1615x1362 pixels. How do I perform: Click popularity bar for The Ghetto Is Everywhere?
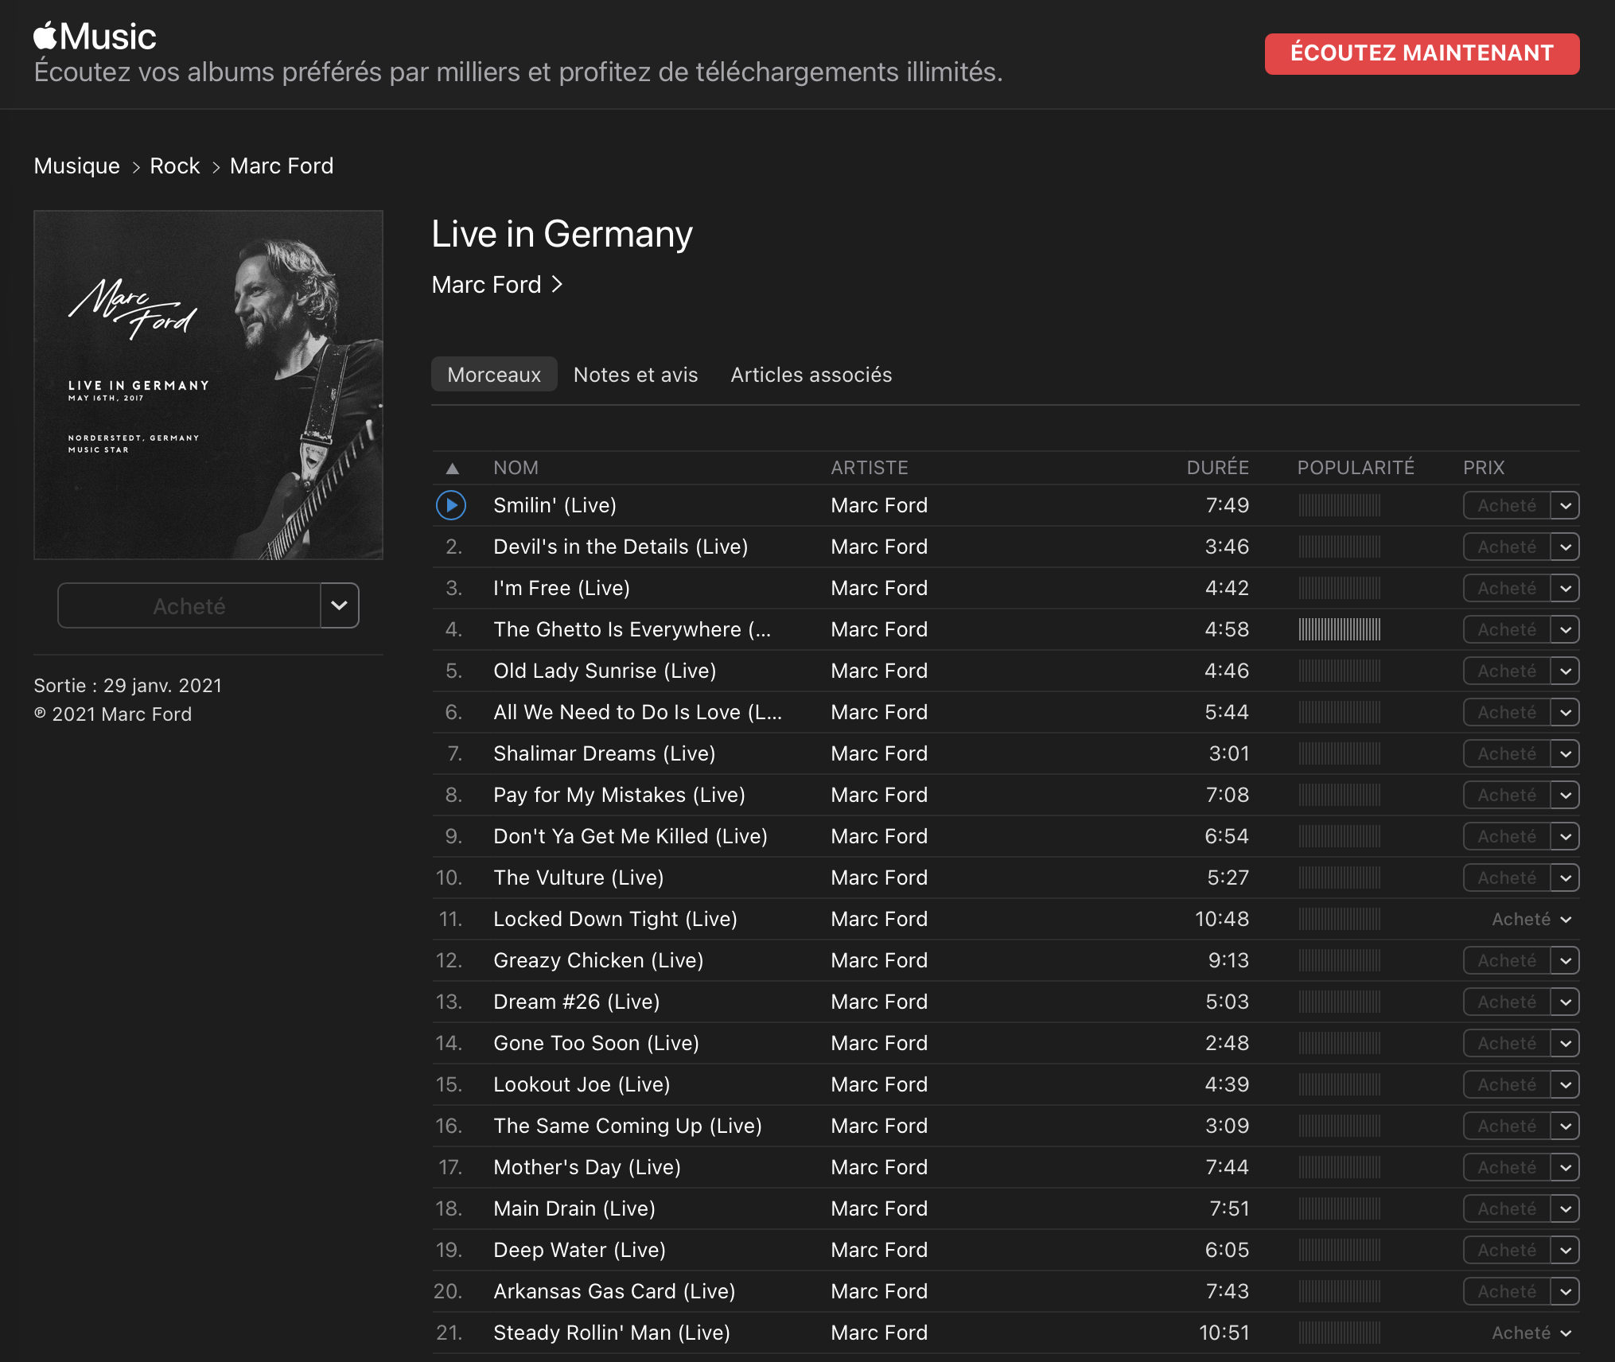[x=1340, y=629]
